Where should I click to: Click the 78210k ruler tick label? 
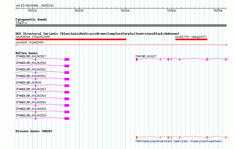click(32, 11)
